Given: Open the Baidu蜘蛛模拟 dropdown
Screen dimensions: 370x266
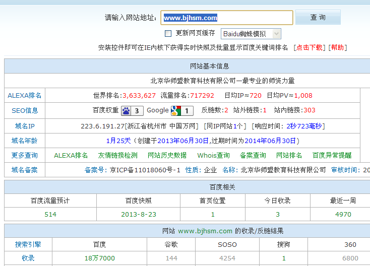Looking at the screenshot, I should tap(251, 34).
